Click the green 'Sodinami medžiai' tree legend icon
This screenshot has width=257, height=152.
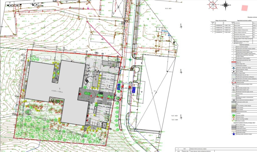point(234,115)
